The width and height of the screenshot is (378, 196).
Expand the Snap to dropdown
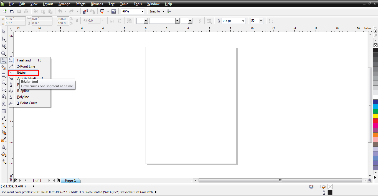click(x=164, y=11)
